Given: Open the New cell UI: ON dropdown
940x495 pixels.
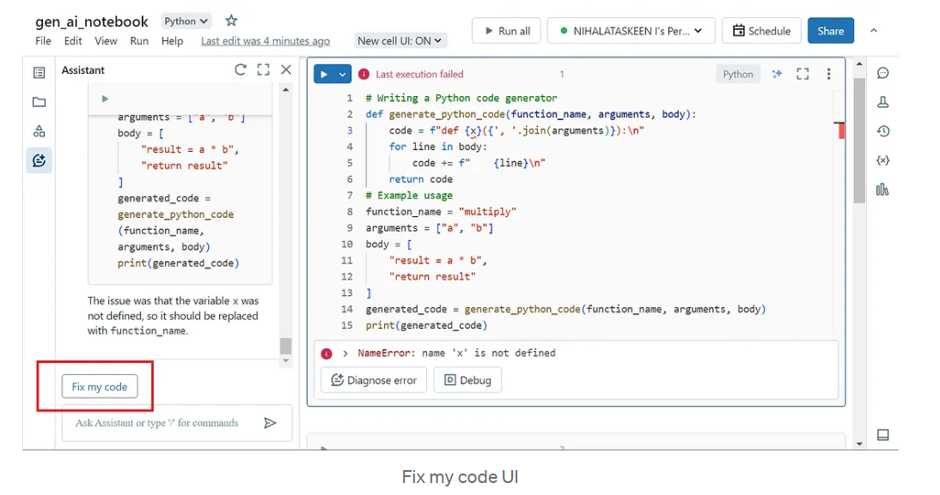Looking at the screenshot, I should point(400,40).
